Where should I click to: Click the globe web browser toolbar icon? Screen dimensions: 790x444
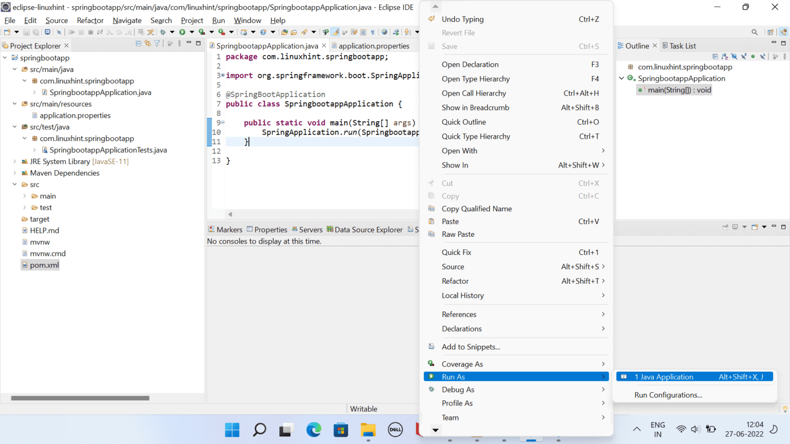tap(384, 32)
